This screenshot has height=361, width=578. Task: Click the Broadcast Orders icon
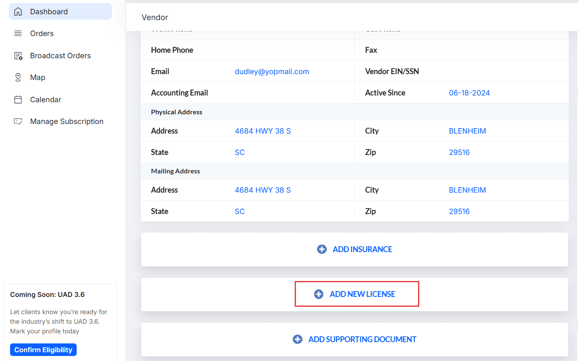tap(18, 55)
